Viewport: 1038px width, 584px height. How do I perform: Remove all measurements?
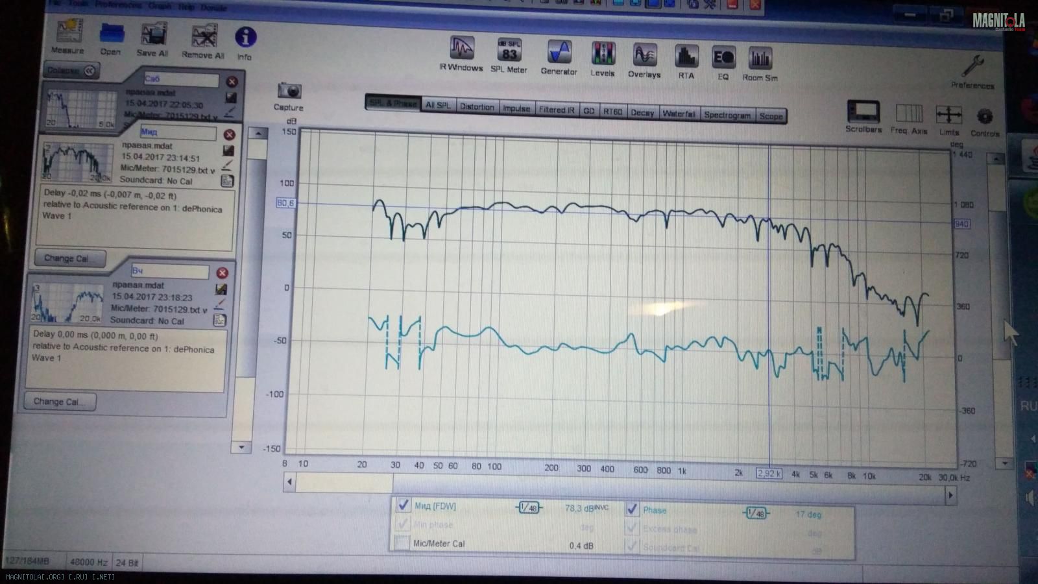[203, 42]
